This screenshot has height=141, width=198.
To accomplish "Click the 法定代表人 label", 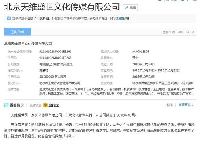I will tap(15, 70).
